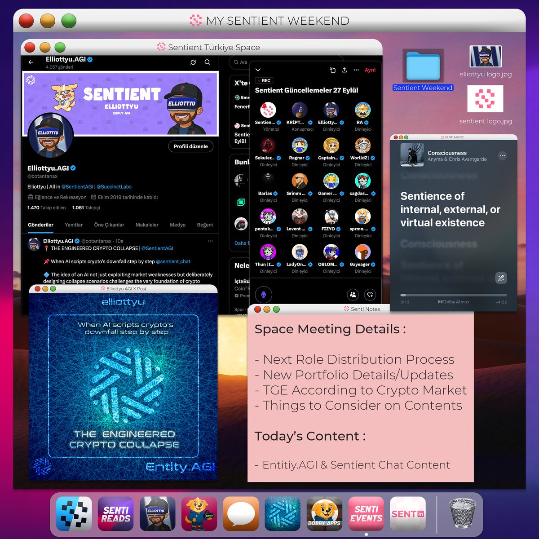Open the orange Messages app in dock
Screen dimensions: 539x539
pos(241,514)
